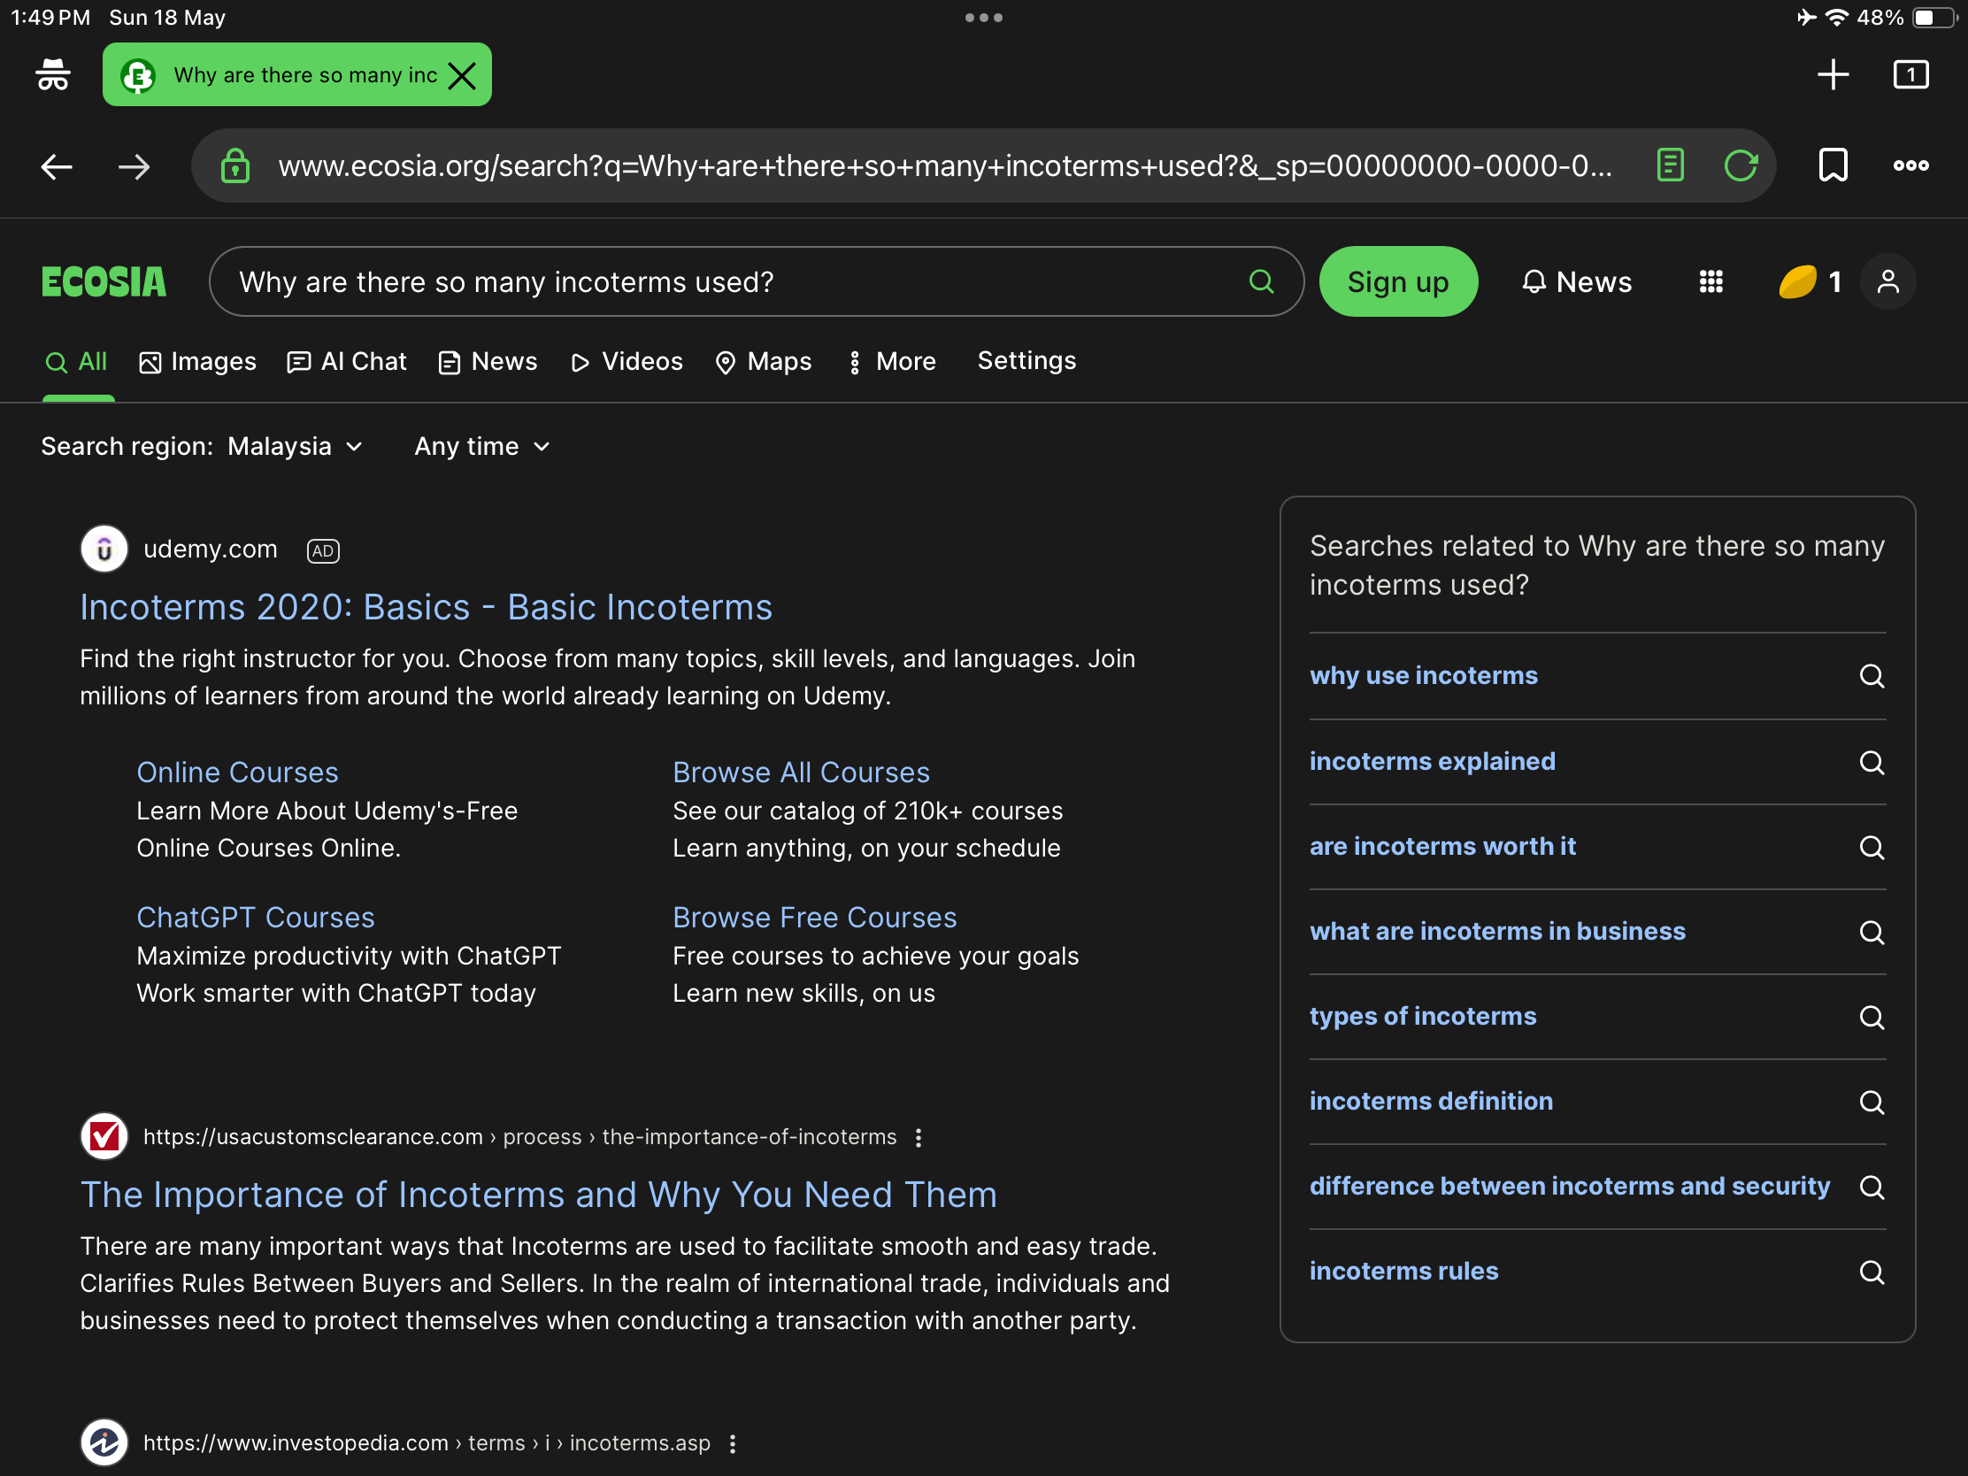Tap the battery indicator in the status bar

tap(1934, 18)
